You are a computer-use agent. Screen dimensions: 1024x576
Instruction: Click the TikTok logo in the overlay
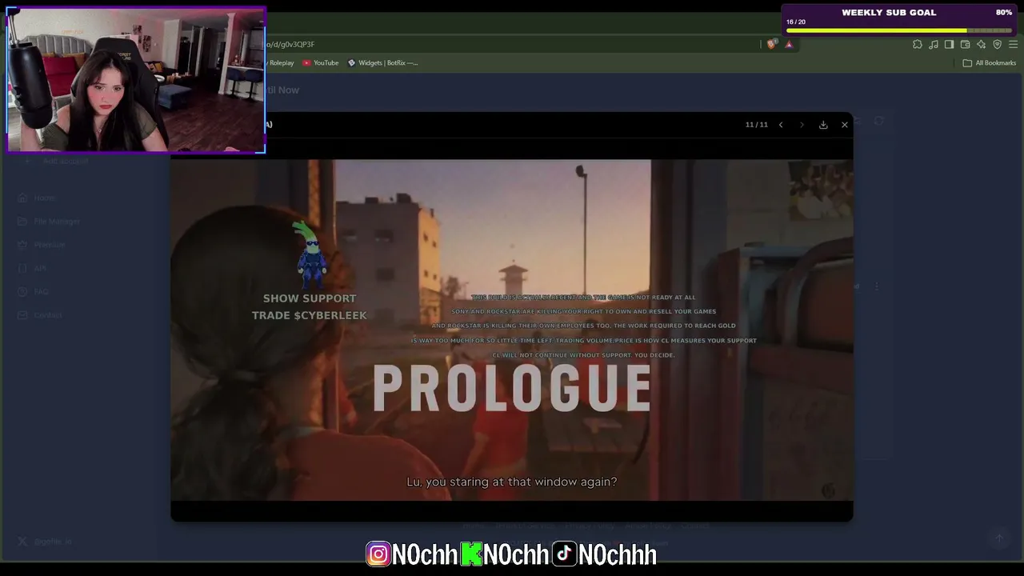[564, 554]
